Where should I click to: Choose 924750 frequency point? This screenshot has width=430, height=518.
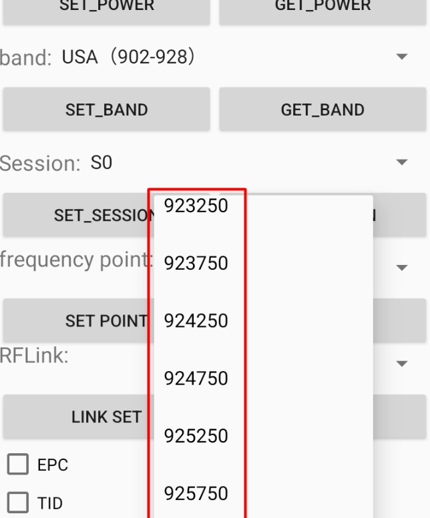(x=196, y=378)
